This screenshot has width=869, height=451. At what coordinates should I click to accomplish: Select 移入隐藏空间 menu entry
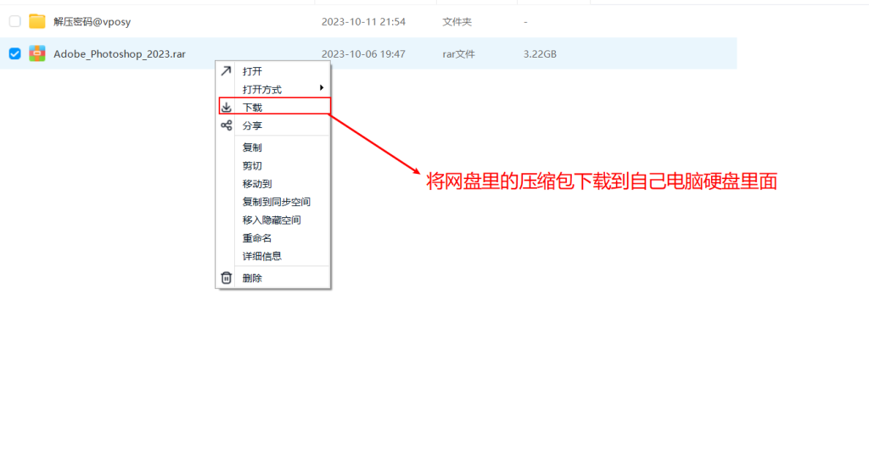point(272,220)
